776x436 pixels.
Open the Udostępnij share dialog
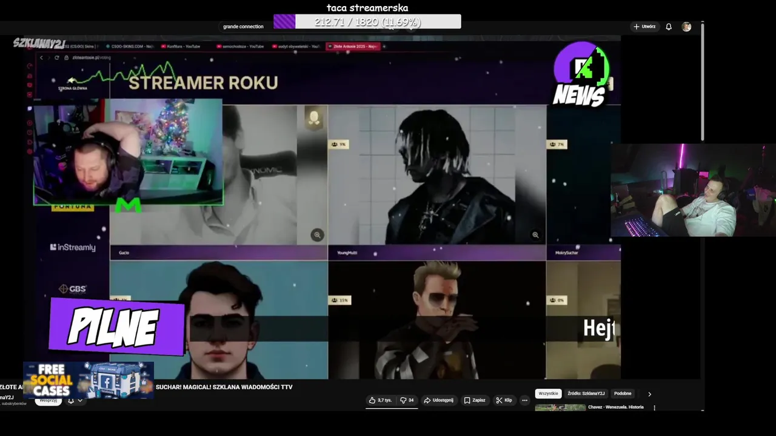[x=438, y=400]
